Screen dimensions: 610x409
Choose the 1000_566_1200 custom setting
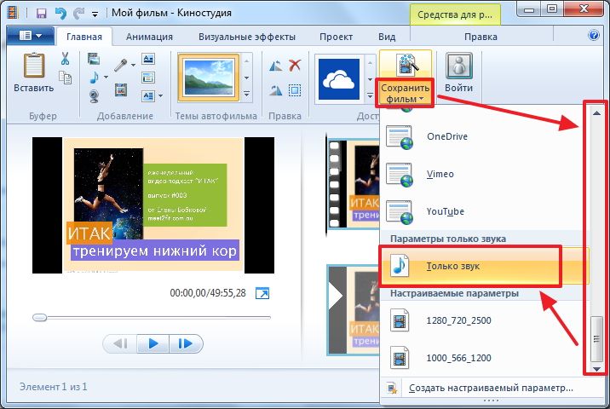485,358
